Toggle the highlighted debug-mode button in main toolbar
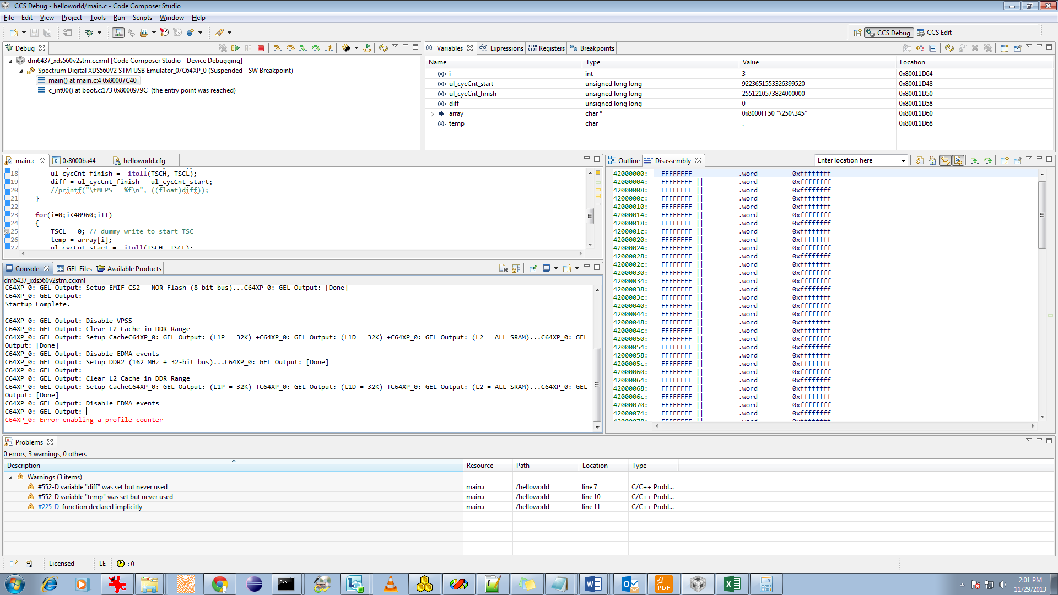Viewport: 1058px width, 595px height. (x=118, y=33)
